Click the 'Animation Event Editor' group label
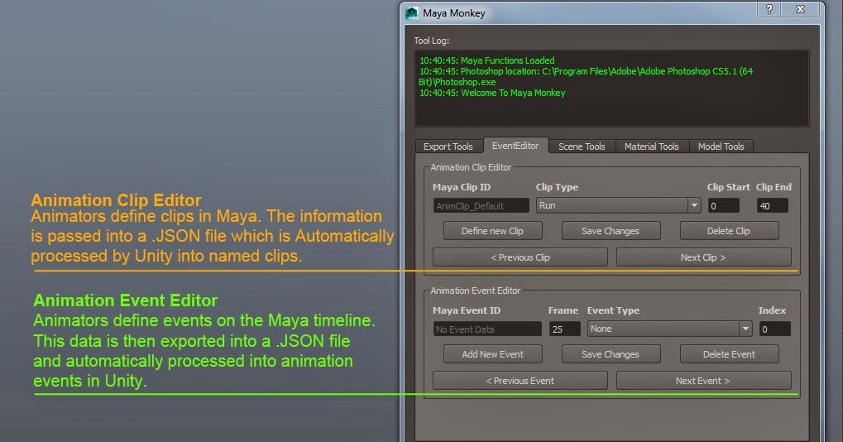 pyautogui.click(x=475, y=291)
